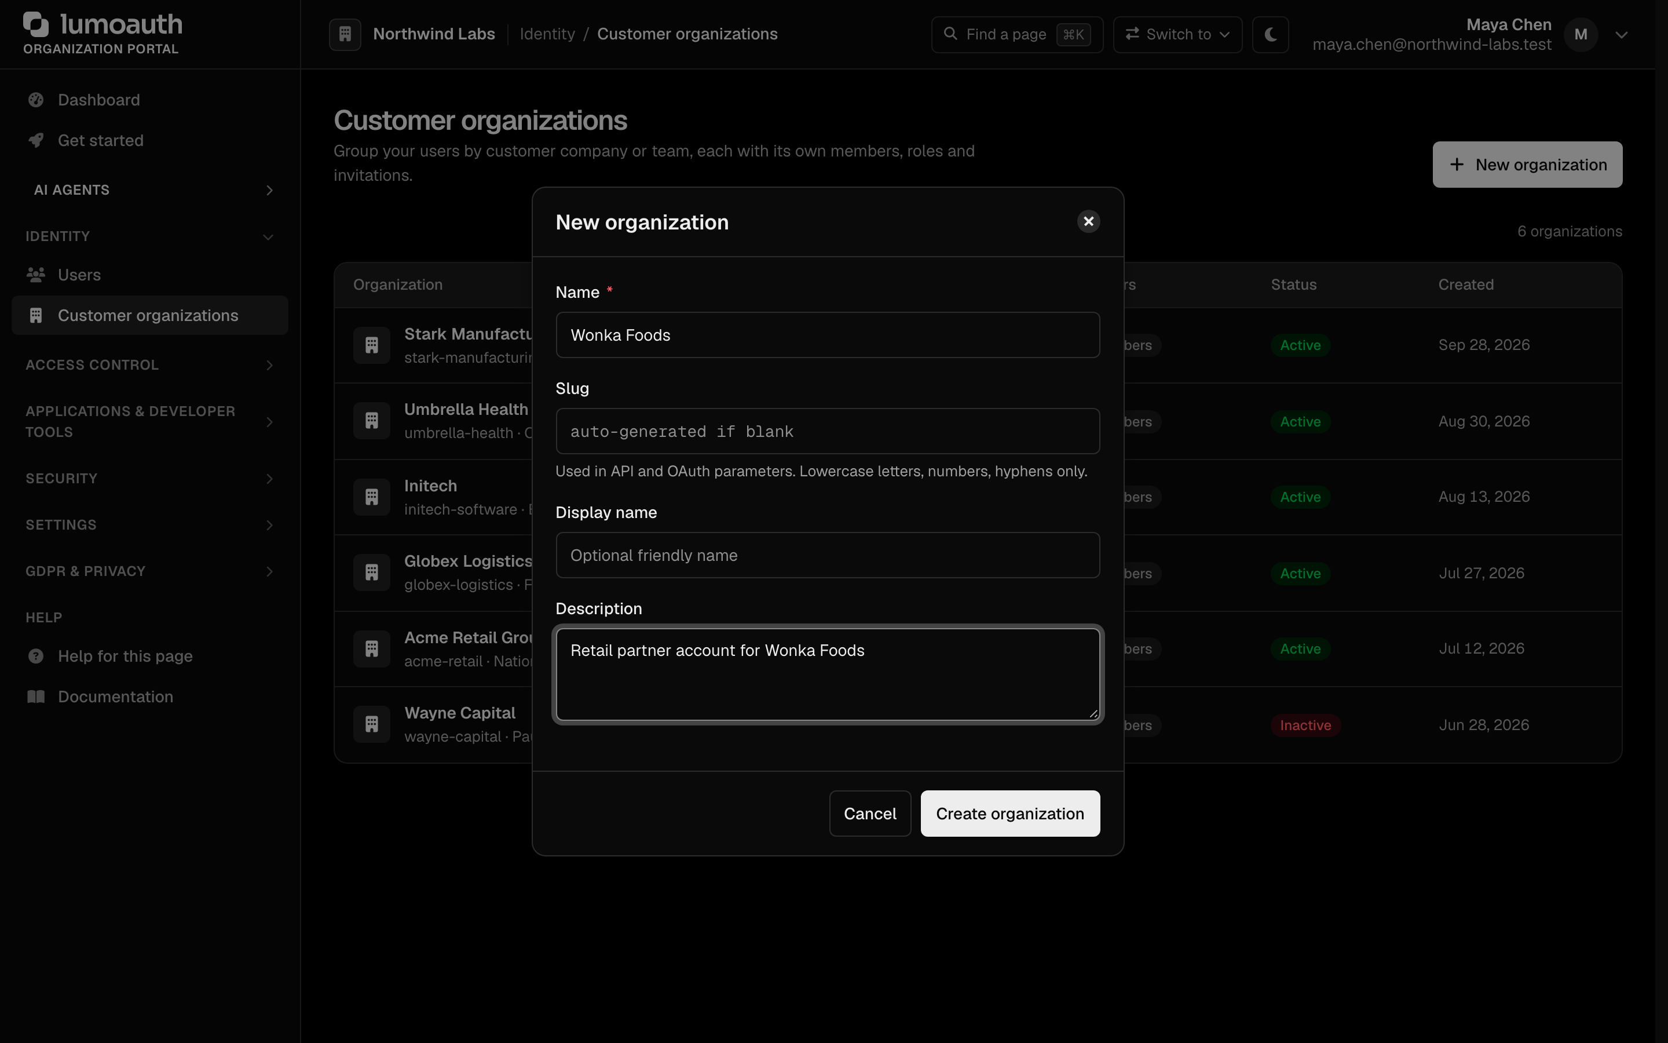This screenshot has width=1668, height=1043.
Task: Click Umbrella Health row building icon
Action: pos(371,421)
